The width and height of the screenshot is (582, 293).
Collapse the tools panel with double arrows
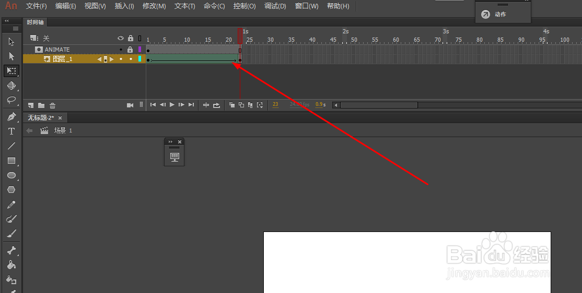(x=7, y=21)
